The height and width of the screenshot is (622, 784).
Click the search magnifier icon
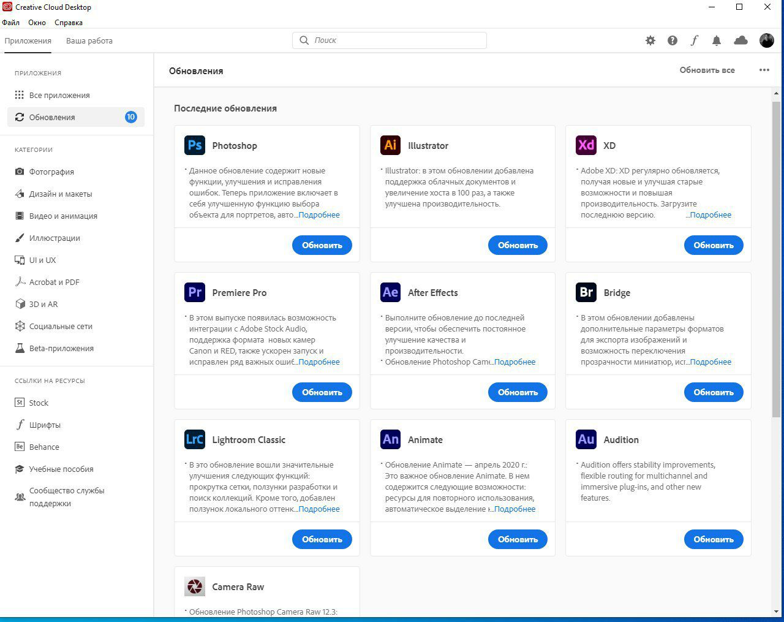coord(304,40)
